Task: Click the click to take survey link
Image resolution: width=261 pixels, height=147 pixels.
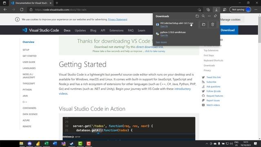Action: (x=155, y=51)
